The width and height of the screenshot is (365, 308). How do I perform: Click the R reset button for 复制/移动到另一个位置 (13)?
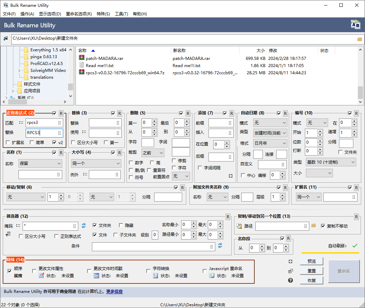click(356, 217)
